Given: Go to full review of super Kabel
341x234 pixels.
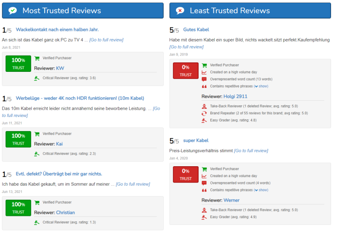Looking at the screenshot, I should tap(251, 151).
